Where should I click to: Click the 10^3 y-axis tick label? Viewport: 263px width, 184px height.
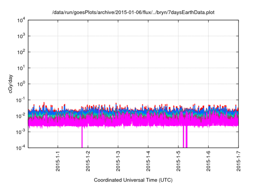pyautogui.click(x=21, y=36)
